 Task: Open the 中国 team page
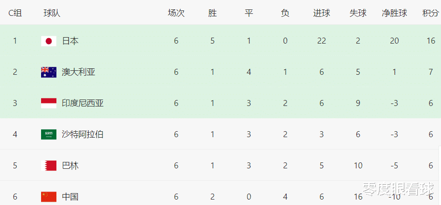(70, 197)
